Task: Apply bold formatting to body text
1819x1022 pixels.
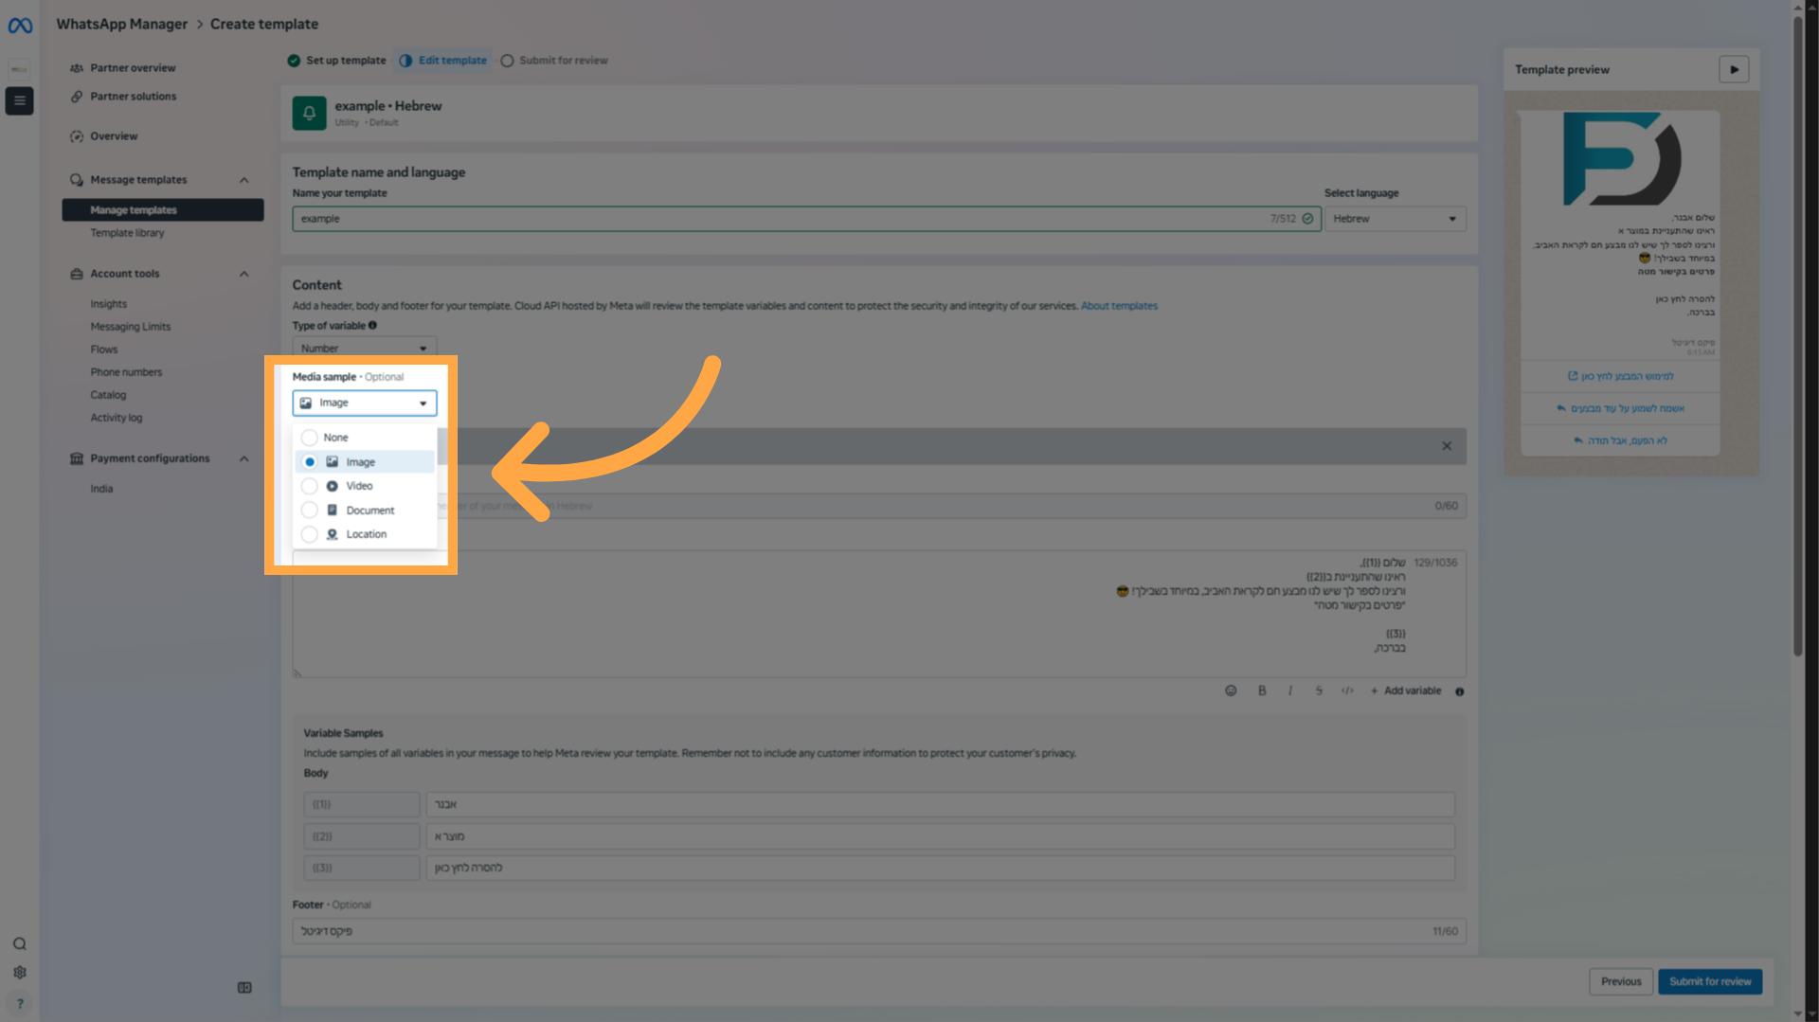Action: coord(1262,690)
